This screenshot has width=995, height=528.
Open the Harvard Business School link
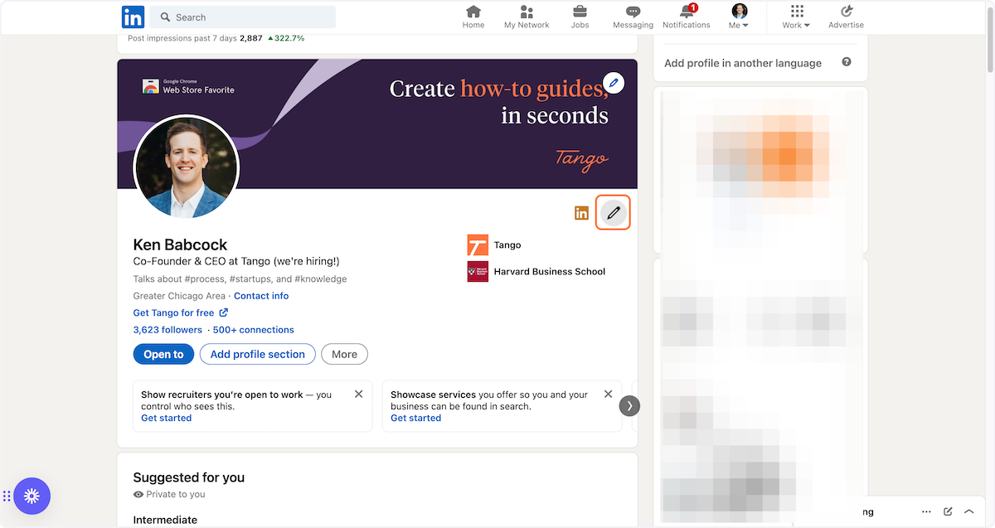pyautogui.click(x=550, y=272)
